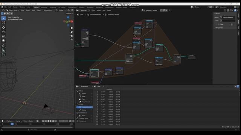241x135 pixels.
Task: Select Spline domain in spreadsheet
Action: tap(84, 110)
